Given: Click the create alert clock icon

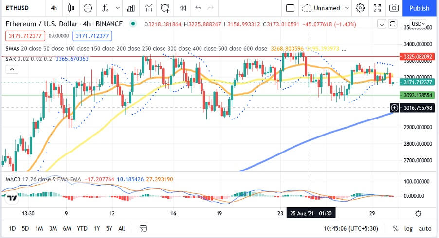Looking at the screenshot, I should [165, 8].
